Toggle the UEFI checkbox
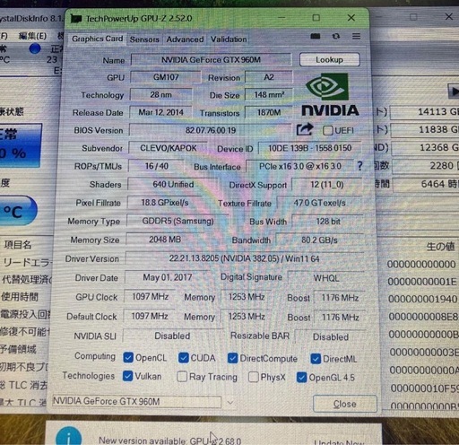 coord(328,130)
